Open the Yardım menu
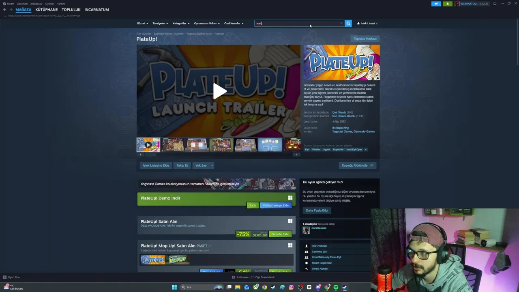Viewport: 519px width, 292px height. 61,4
